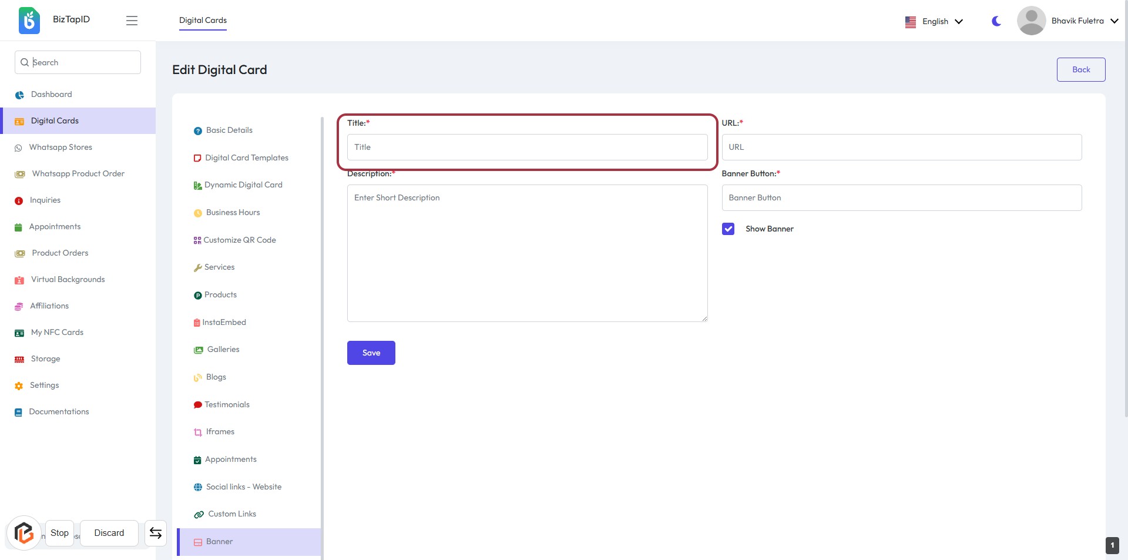The width and height of the screenshot is (1128, 560).
Task: Click the Customize QR Code icon
Action: point(197,240)
